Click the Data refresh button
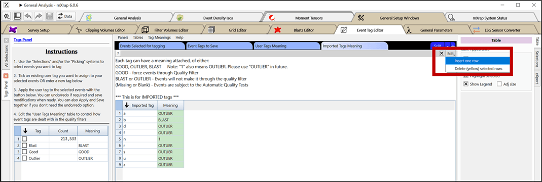542x182 pixels. [65, 16]
